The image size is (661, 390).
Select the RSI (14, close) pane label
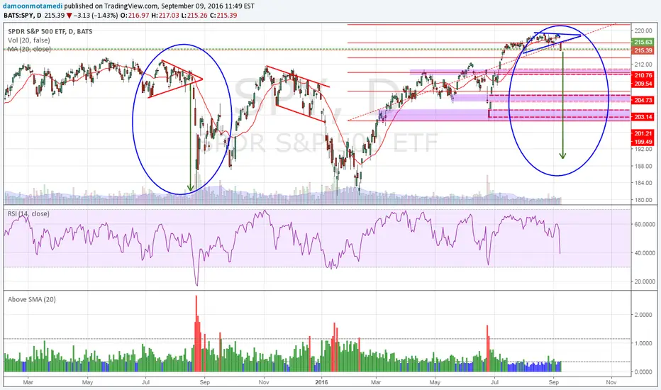28,213
